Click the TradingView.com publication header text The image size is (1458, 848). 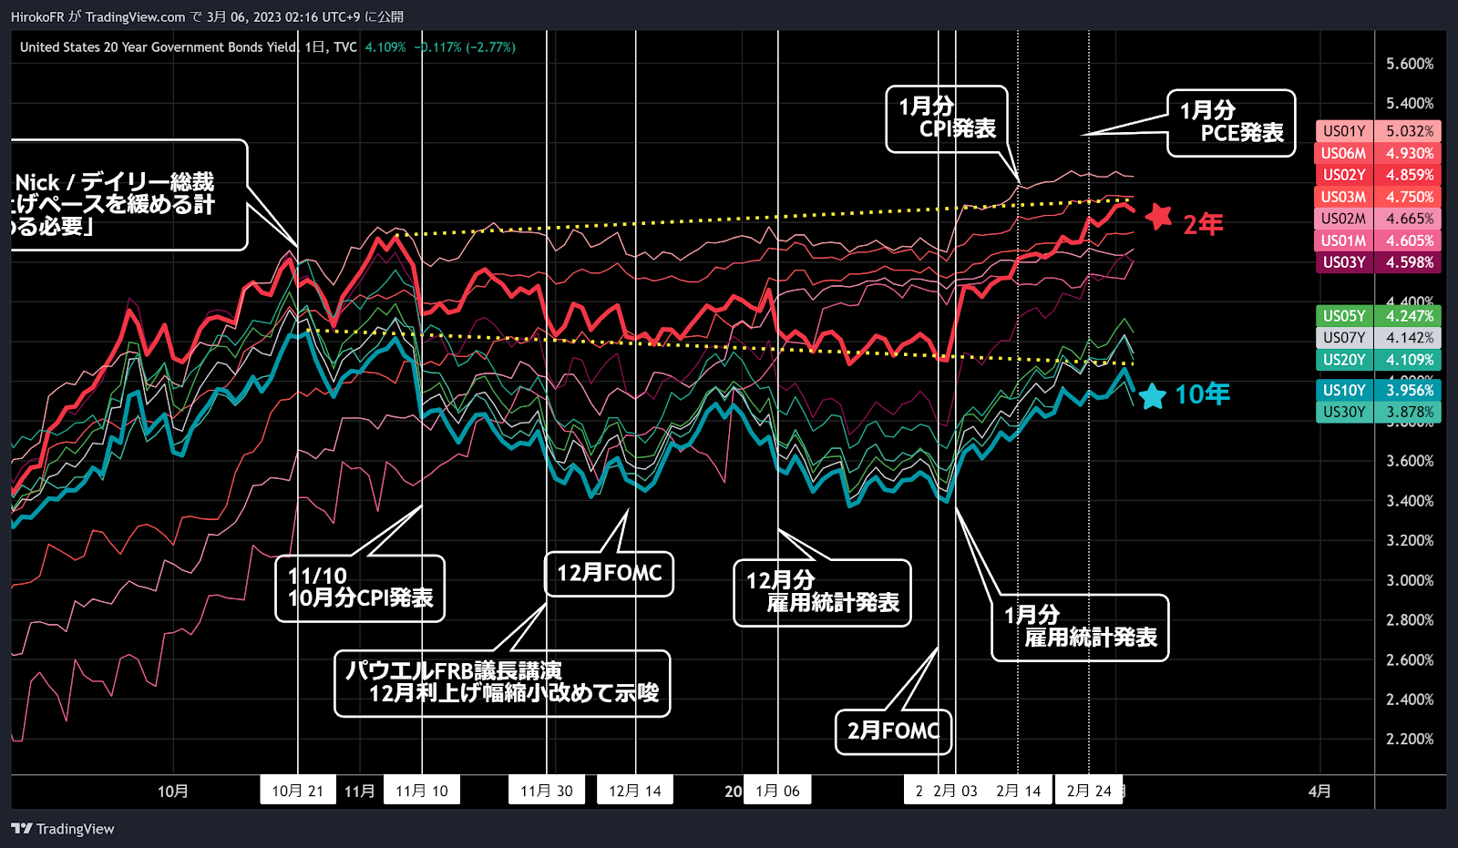coord(135,16)
